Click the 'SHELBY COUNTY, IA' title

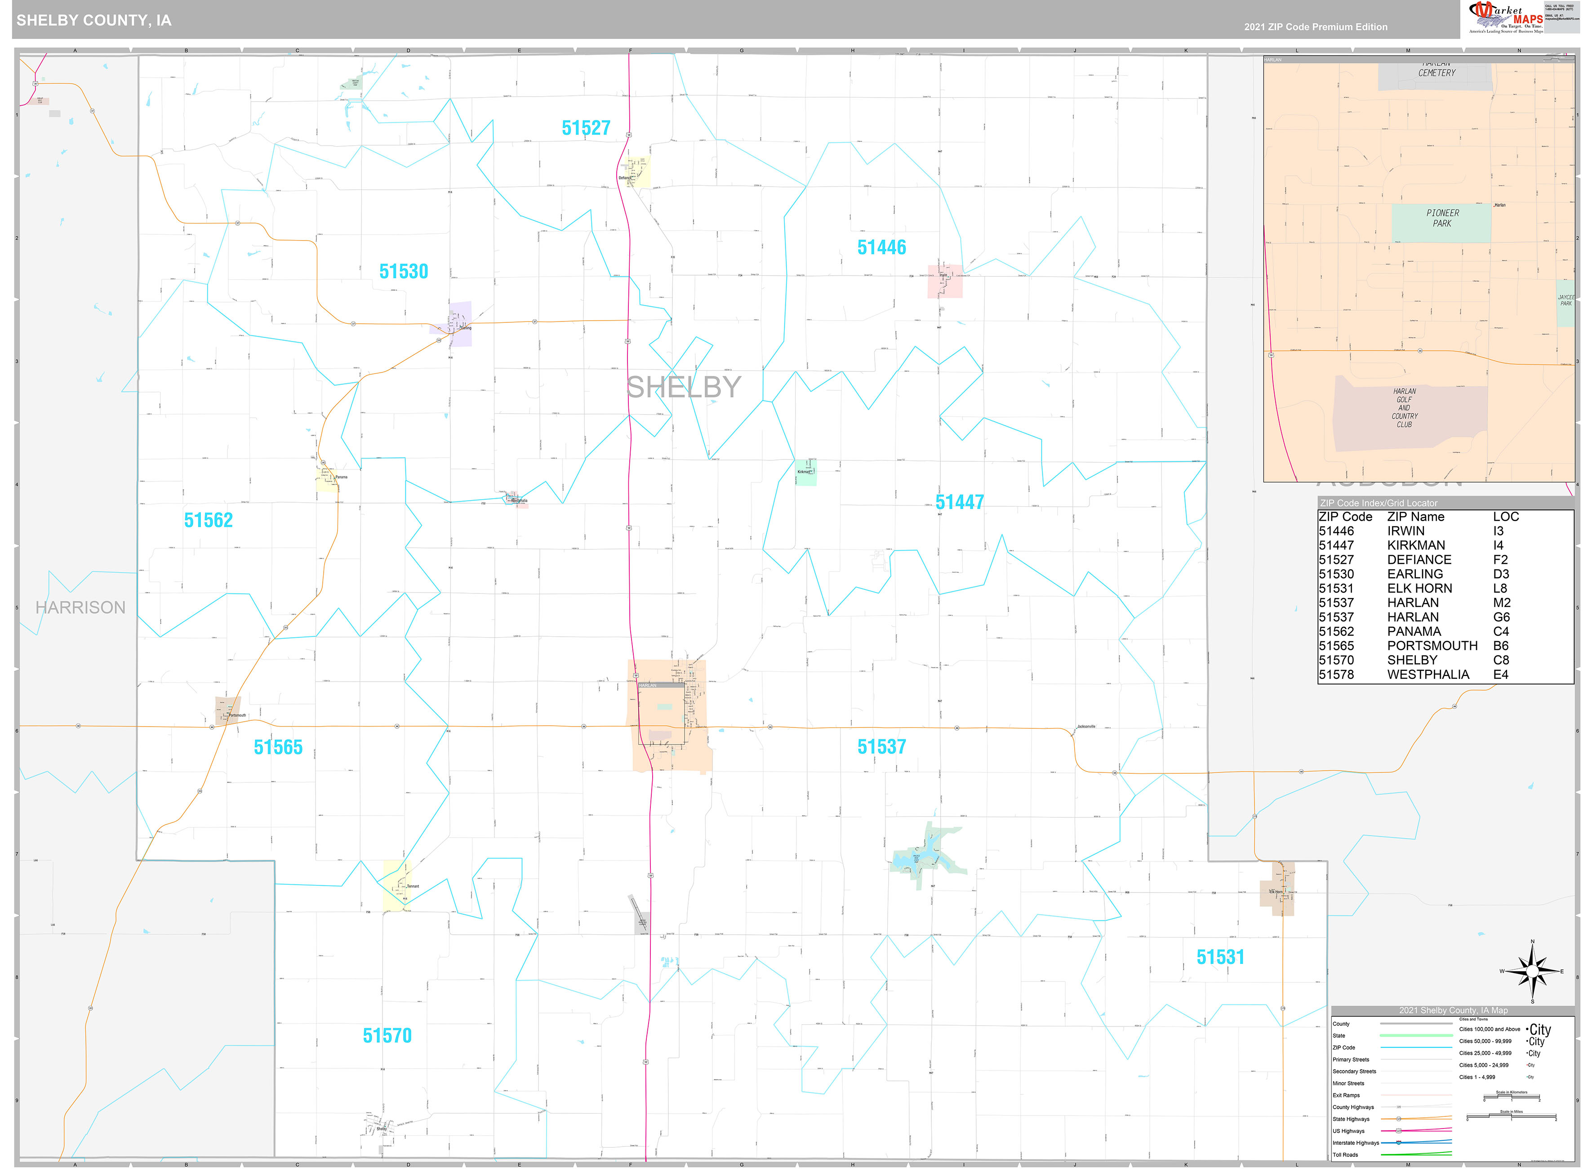coord(94,21)
